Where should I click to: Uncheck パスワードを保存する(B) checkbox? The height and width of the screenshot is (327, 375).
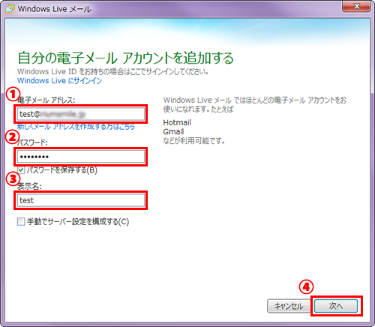[x=21, y=170]
